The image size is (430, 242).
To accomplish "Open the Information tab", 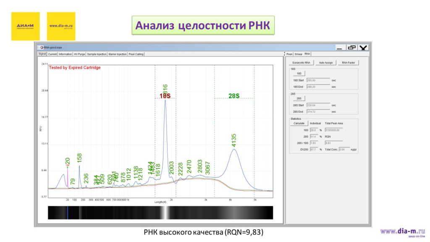I will click(65, 54).
